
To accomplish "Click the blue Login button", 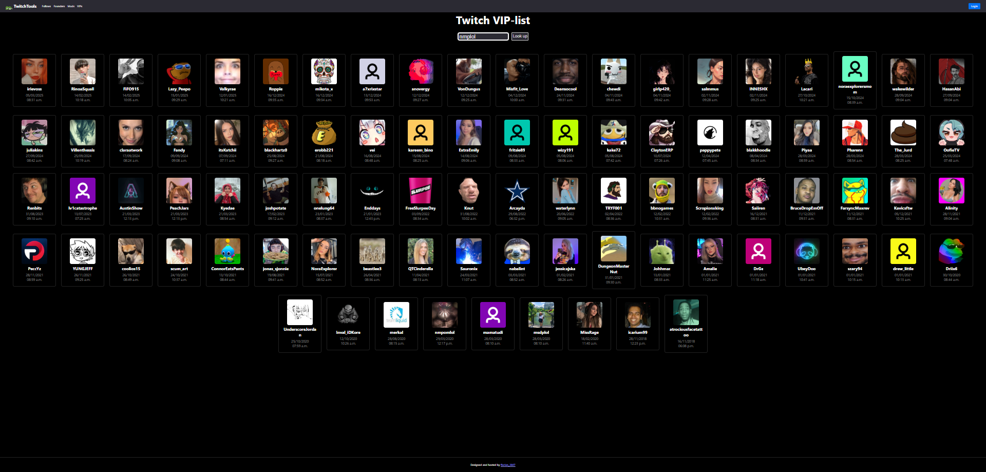I will click(x=974, y=6).
